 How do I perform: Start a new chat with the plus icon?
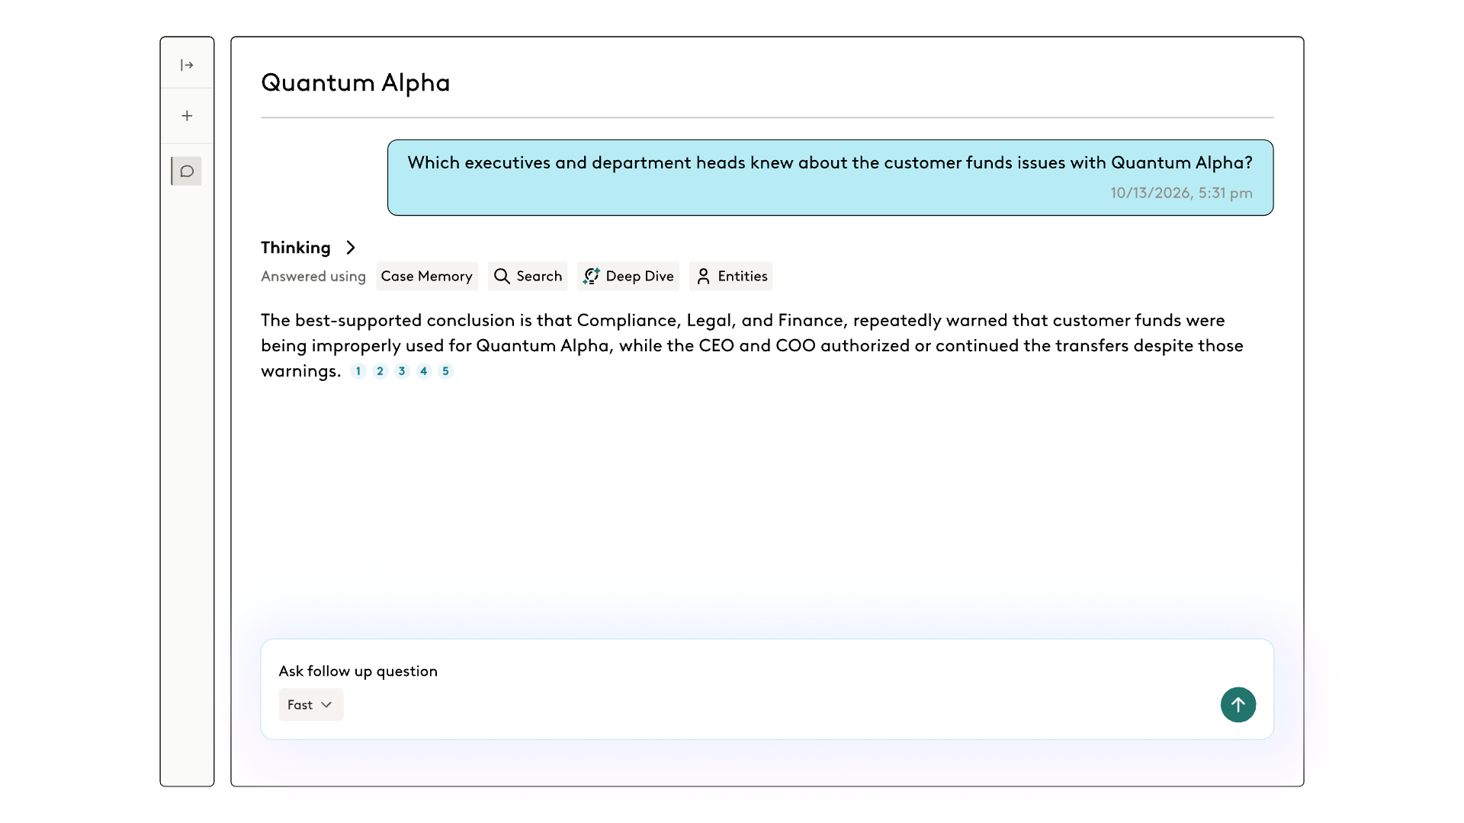click(187, 116)
